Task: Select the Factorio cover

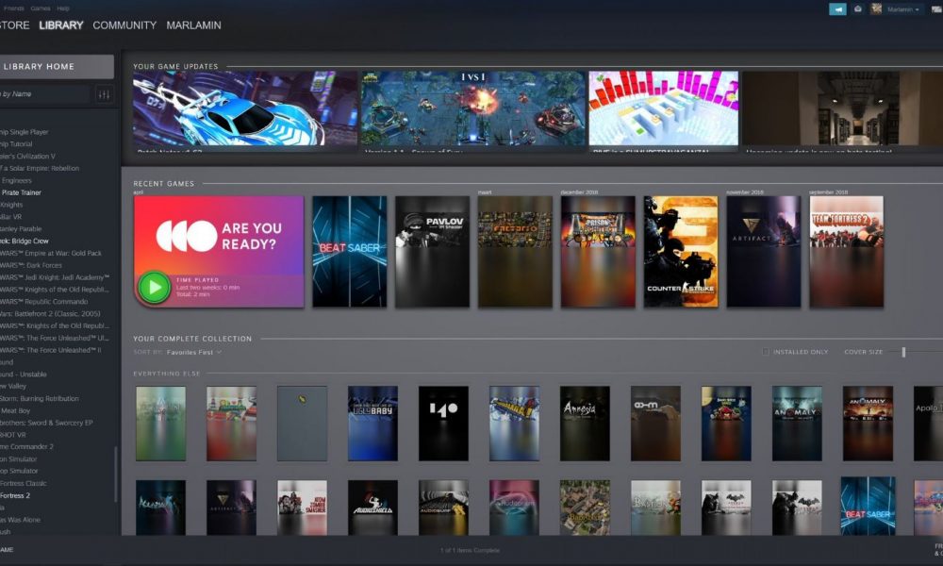Action: [515, 252]
